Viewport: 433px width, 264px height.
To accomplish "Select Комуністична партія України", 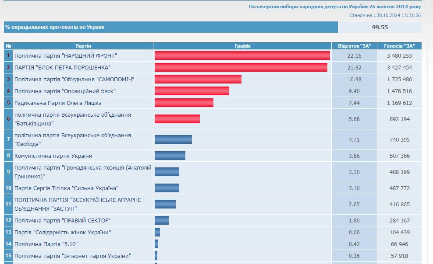I will pos(53,156).
